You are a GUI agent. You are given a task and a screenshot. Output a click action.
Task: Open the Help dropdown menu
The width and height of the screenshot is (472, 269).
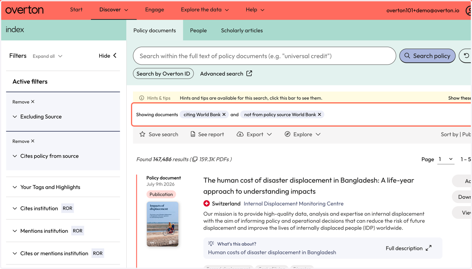coord(255,9)
